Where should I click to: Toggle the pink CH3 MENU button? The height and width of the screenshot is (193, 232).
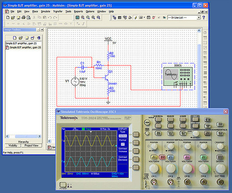187,157
